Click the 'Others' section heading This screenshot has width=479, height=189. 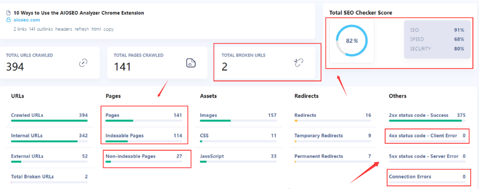398,96
